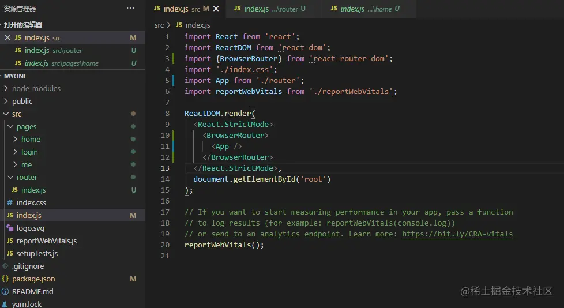Viewport: 564px width, 308px height.
Task: Click the reportWebVitals(); call on line 20
Action: tap(224, 245)
